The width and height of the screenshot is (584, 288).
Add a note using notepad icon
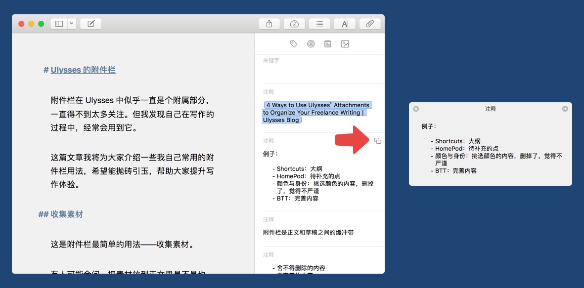(327, 44)
